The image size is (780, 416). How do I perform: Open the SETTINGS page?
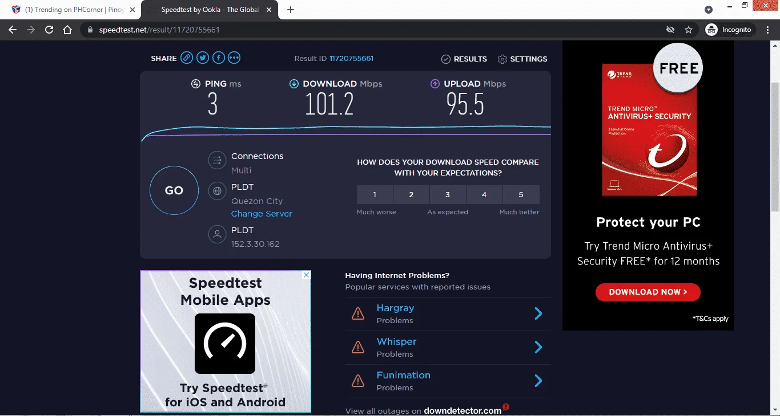click(522, 59)
